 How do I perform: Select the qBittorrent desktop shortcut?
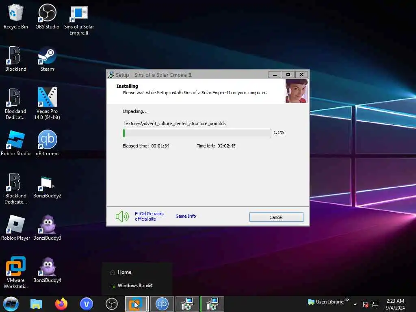[x=47, y=143]
